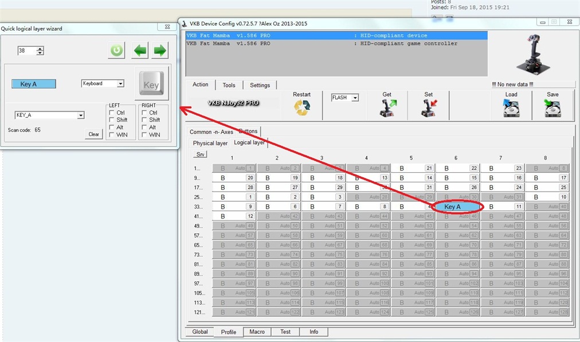Screen dimensions: 580x342
Task: Enable the LEFT Shift modifier checkbox
Action: 112,120
